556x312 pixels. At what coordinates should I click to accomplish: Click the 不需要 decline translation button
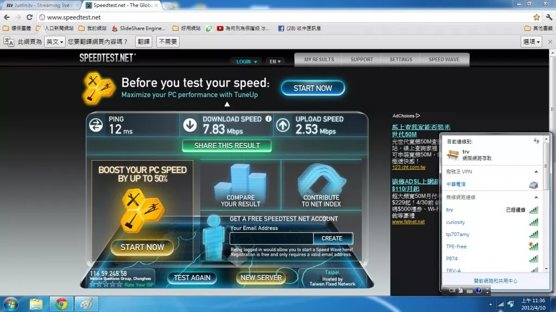168,42
